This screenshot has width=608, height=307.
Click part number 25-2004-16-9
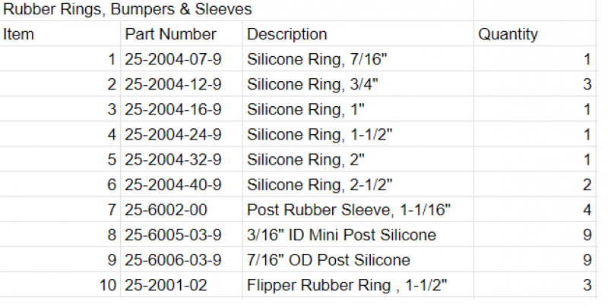[x=173, y=109]
